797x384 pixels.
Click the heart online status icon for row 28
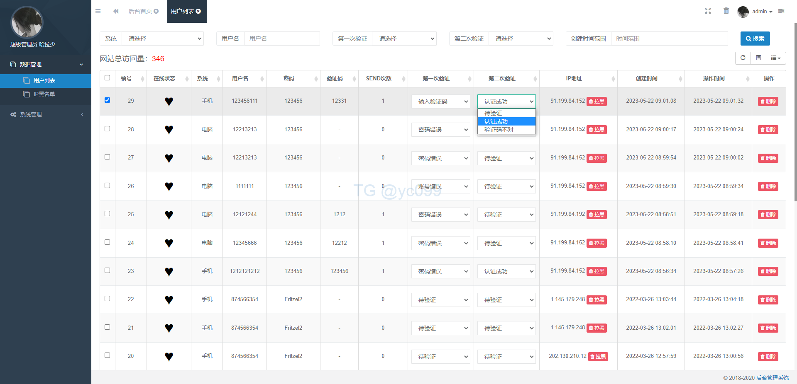coord(169,130)
